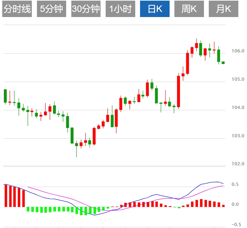Open the 30分钟 chart view

click(x=86, y=9)
